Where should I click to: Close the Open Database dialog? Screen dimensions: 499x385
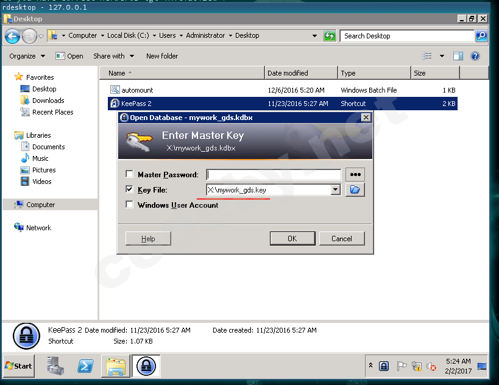366,118
